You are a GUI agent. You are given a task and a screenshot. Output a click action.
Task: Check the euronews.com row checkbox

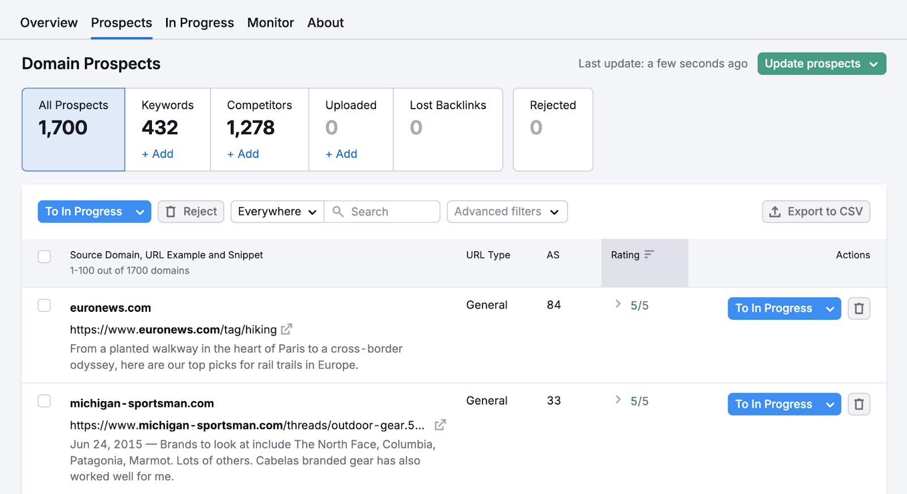pyautogui.click(x=44, y=306)
